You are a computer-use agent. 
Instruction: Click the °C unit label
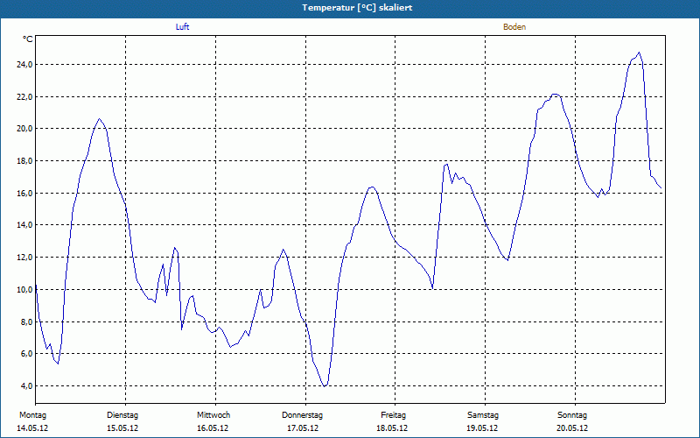[x=28, y=39]
